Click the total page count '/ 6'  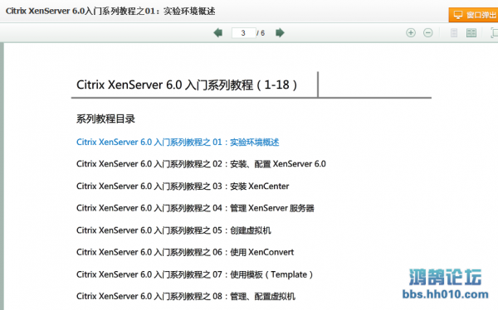[261, 33]
